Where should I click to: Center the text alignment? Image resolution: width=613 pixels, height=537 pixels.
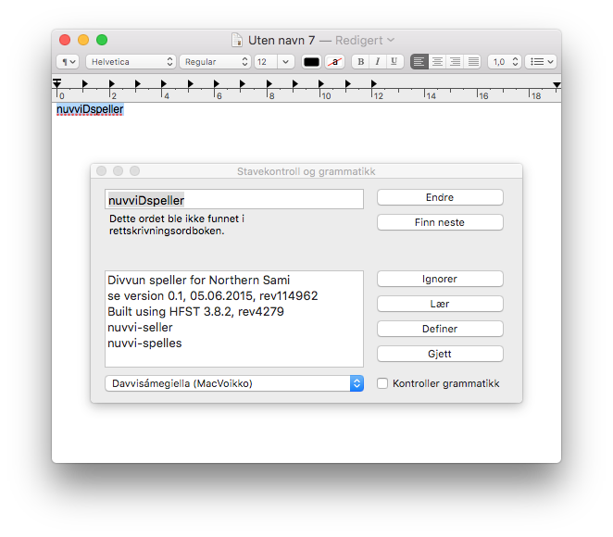coord(437,62)
